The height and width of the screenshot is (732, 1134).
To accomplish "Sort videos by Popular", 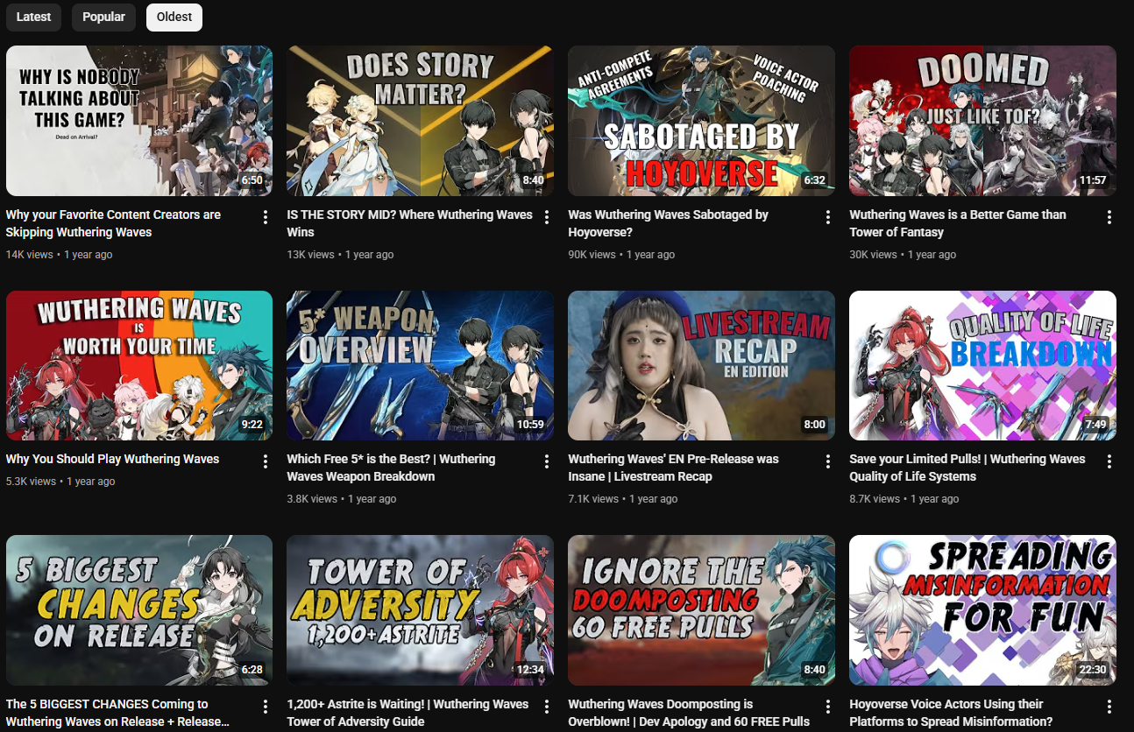I will (x=103, y=17).
